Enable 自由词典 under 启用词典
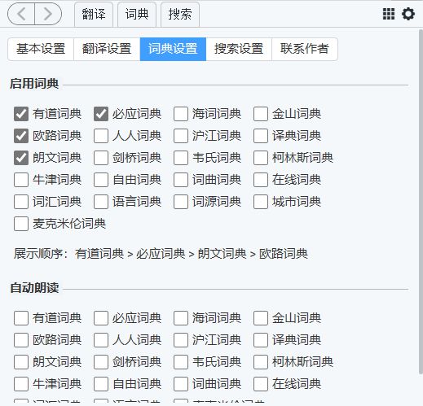The width and height of the screenshot is (423, 406). [101, 180]
